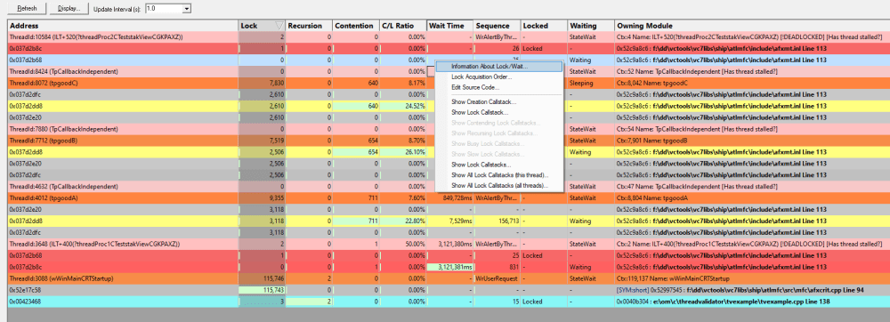
Task: Click the C/L Ratio cell 24.52%
Action: tap(403, 106)
